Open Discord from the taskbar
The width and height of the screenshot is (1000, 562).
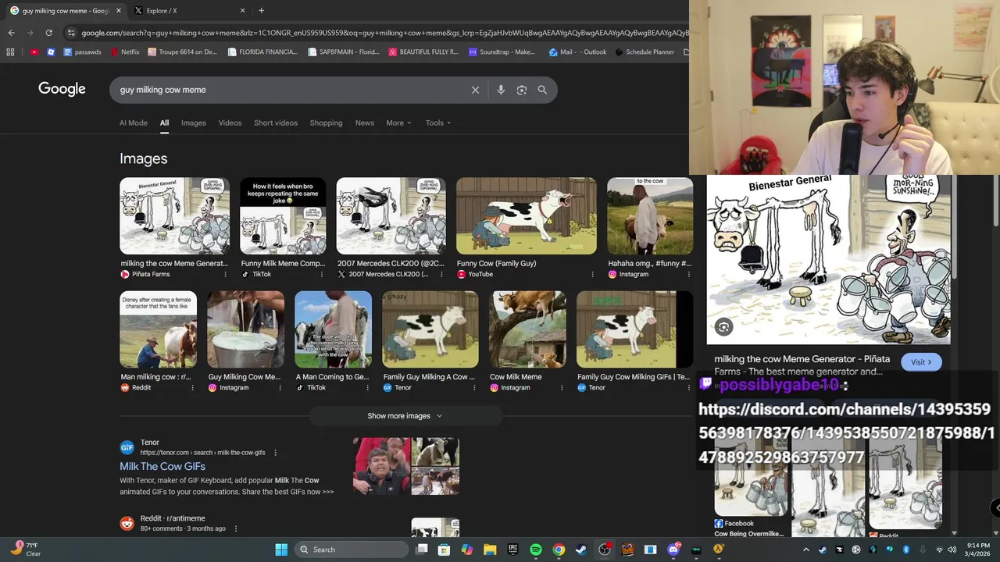point(673,550)
